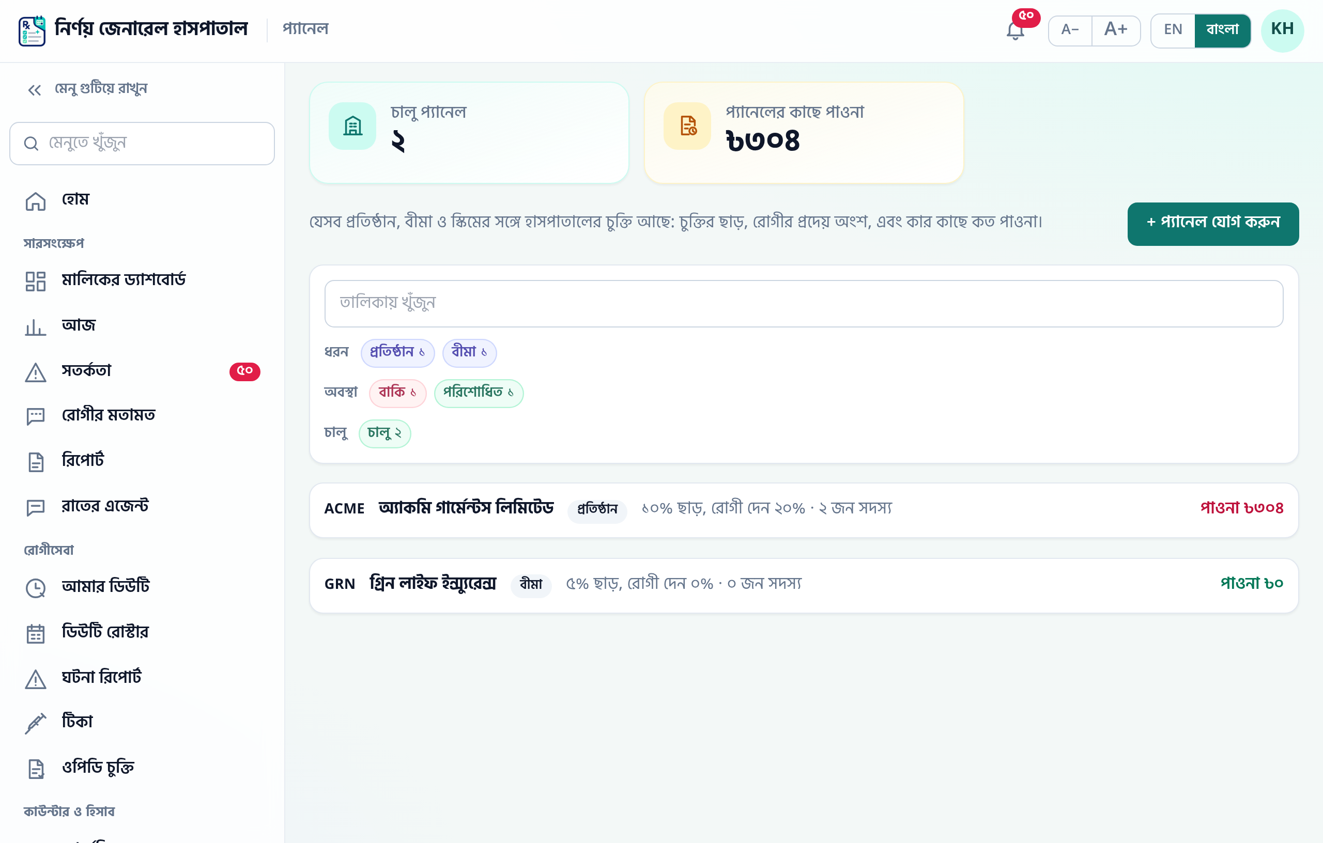Viewport: 1323px width, 843px height.
Task: Click the রোগীসেবা section label
Action: [x=49, y=550]
